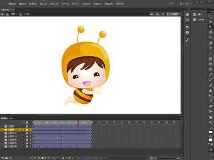214x160 pixels.
Task: Open the Edit Scene dropdown
Action: pyautogui.click(x=152, y=14)
